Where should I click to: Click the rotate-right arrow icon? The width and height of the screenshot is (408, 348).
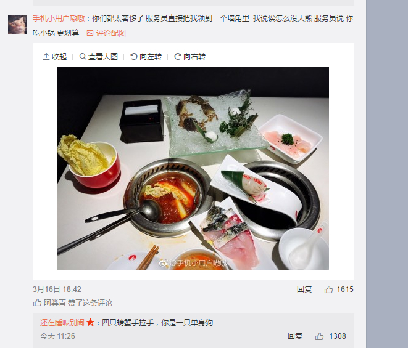178,56
